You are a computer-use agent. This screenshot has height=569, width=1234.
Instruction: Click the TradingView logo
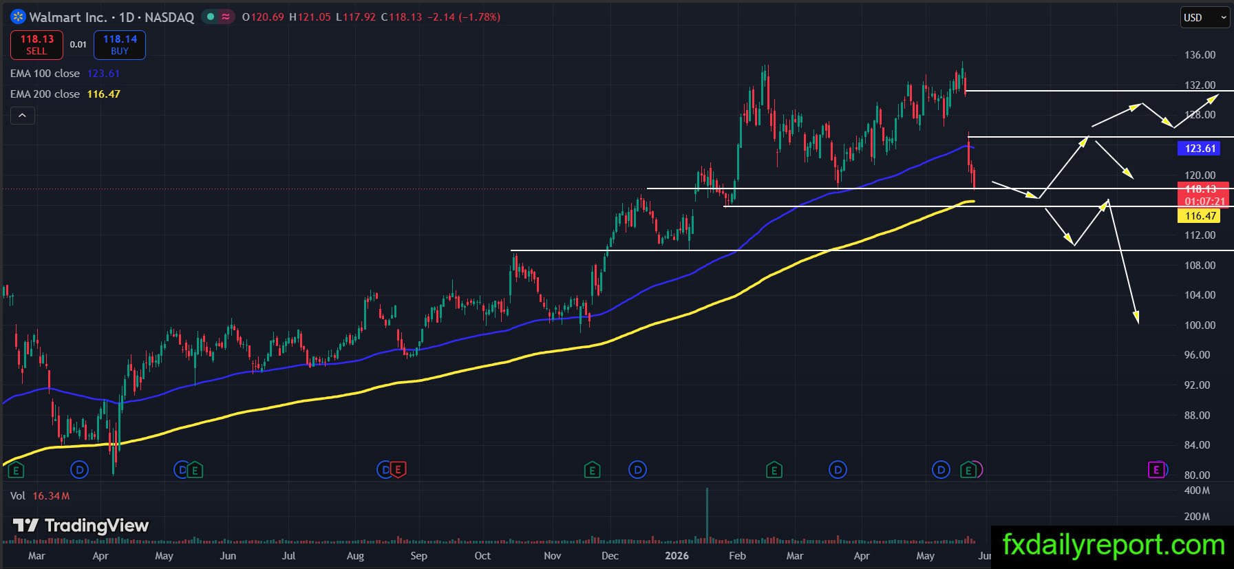(x=81, y=526)
